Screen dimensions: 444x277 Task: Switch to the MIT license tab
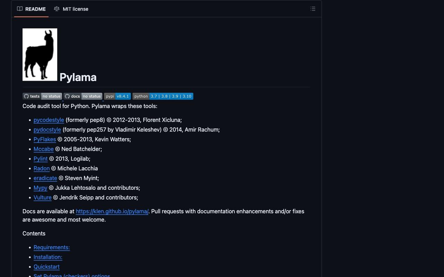pos(71,9)
